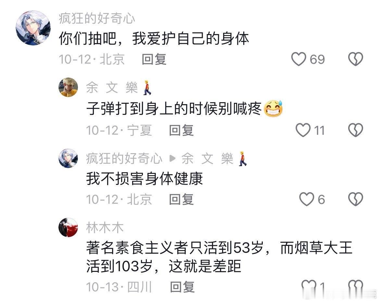Tap 林木木 username

[x=105, y=228]
